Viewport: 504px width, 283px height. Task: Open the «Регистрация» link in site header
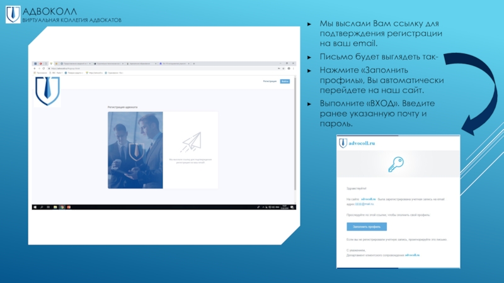tap(270, 81)
